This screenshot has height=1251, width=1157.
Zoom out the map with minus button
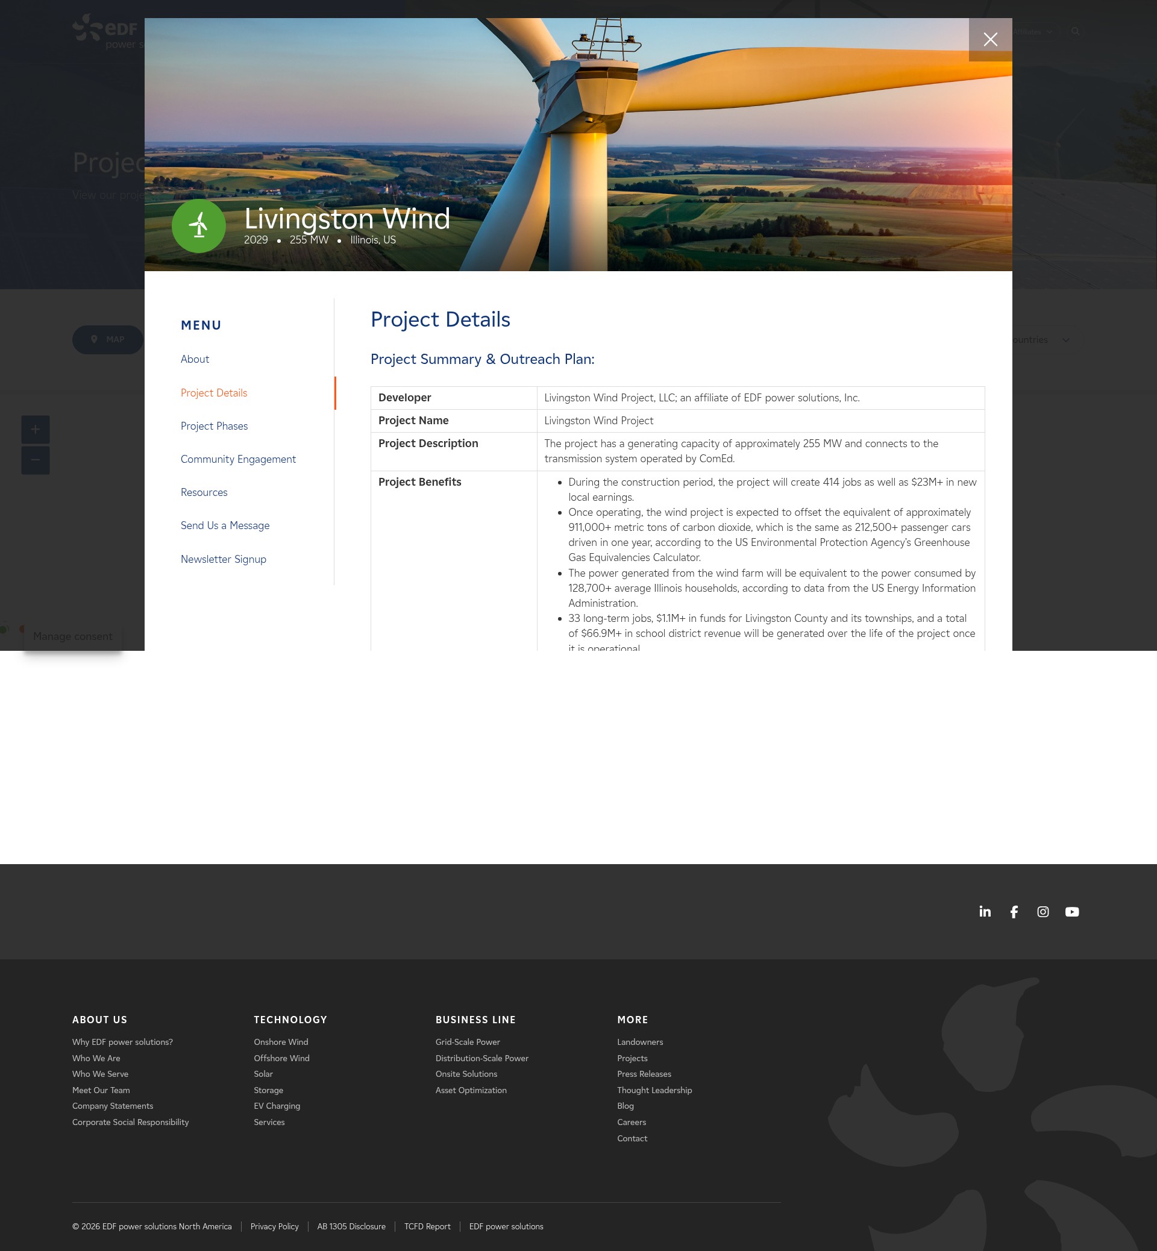pos(36,460)
